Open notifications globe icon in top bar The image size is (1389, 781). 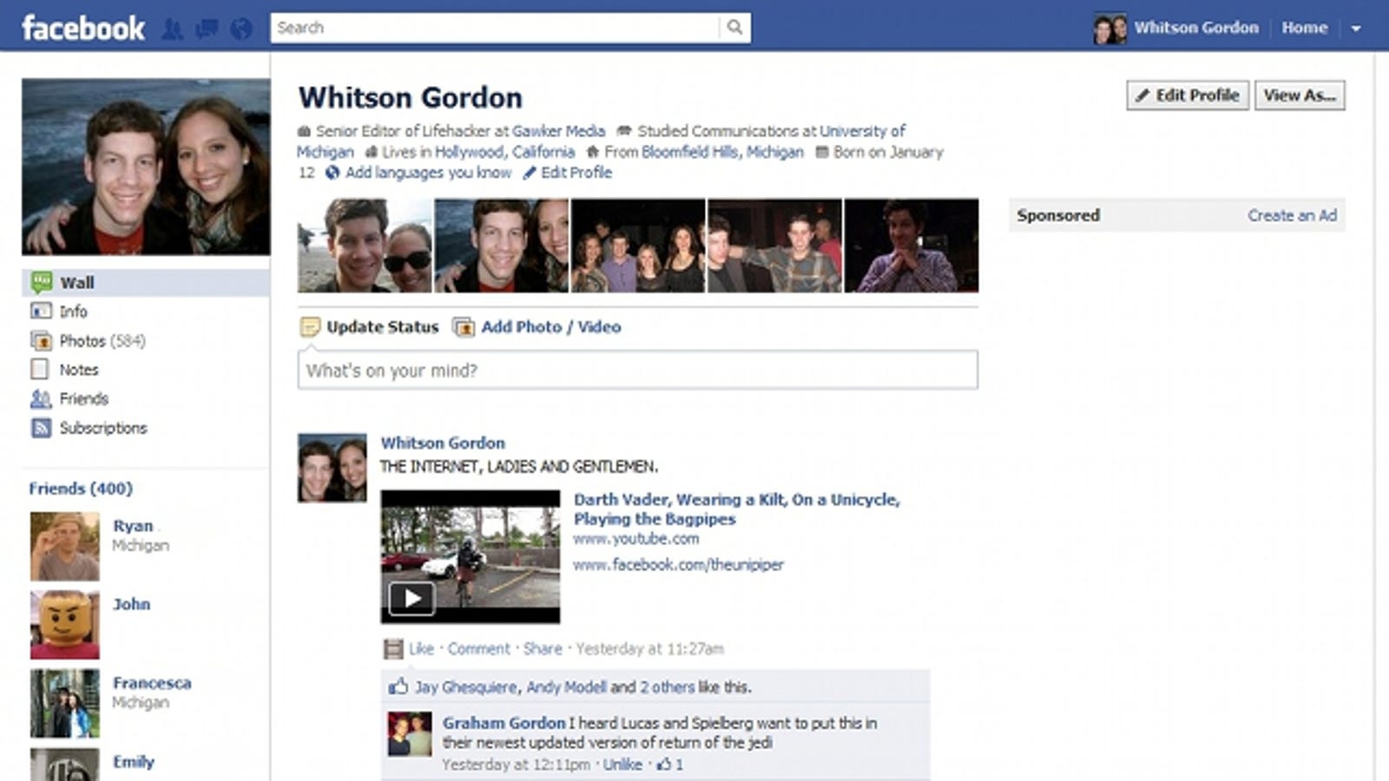[x=241, y=29]
